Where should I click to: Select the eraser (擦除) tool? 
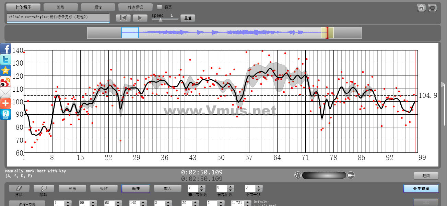(19, 188)
